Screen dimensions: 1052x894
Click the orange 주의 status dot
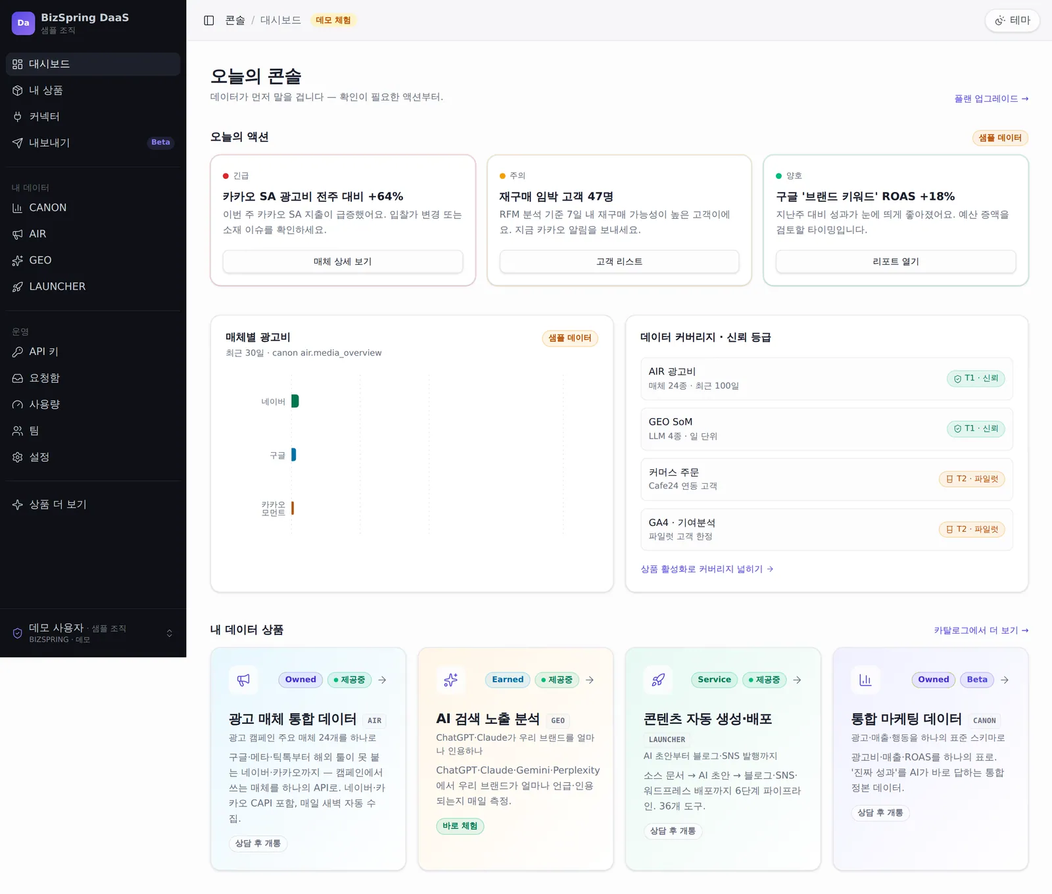tap(502, 176)
